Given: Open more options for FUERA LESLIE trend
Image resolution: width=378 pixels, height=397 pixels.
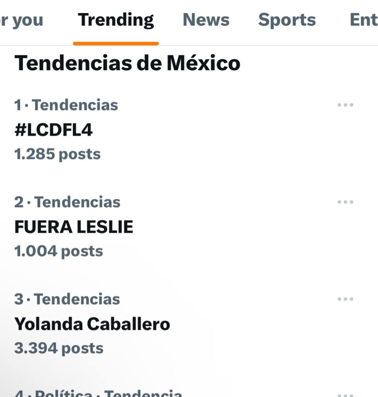Looking at the screenshot, I should coord(345,202).
